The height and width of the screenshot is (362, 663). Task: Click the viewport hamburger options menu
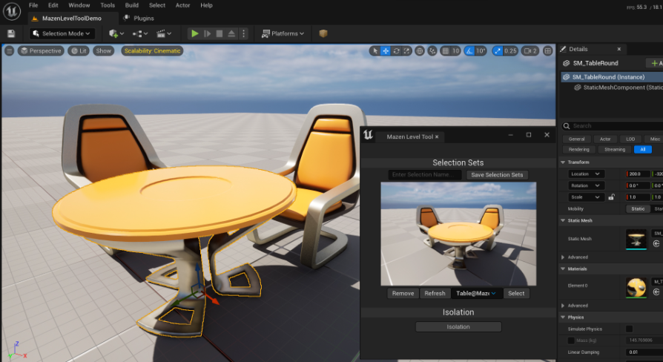[9, 51]
